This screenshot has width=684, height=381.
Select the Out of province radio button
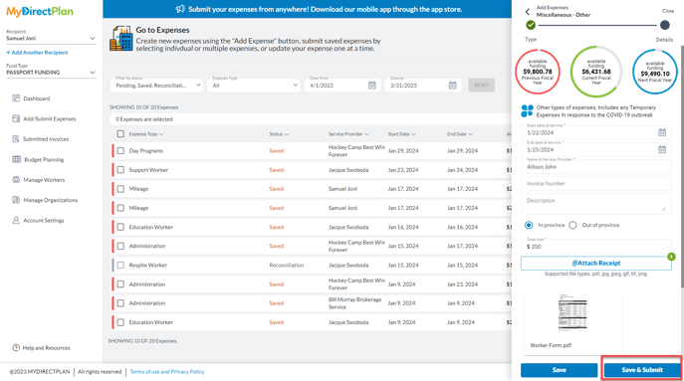click(572, 225)
